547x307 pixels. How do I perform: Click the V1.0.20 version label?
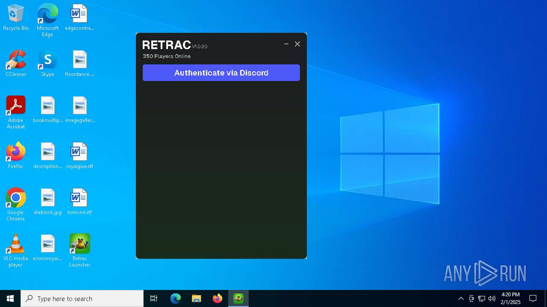200,46
